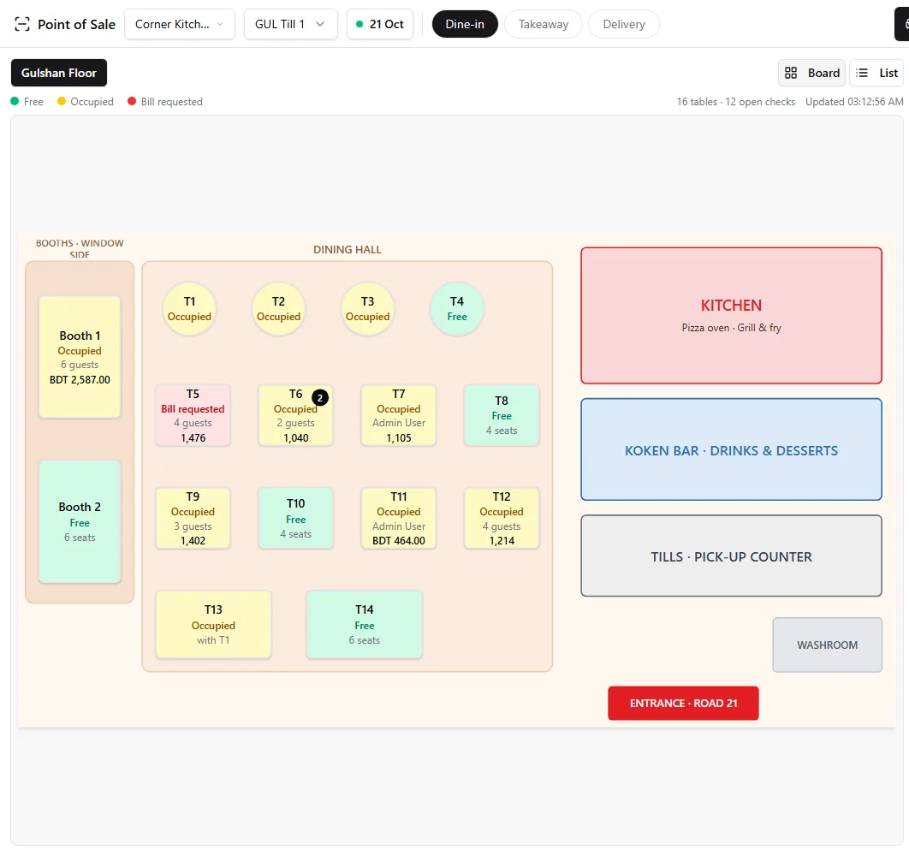This screenshot has width=909, height=856.
Task: Open round table T3
Action: click(367, 309)
